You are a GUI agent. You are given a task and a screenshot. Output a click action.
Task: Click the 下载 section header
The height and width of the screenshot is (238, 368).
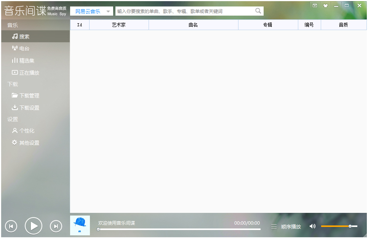coord(12,84)
